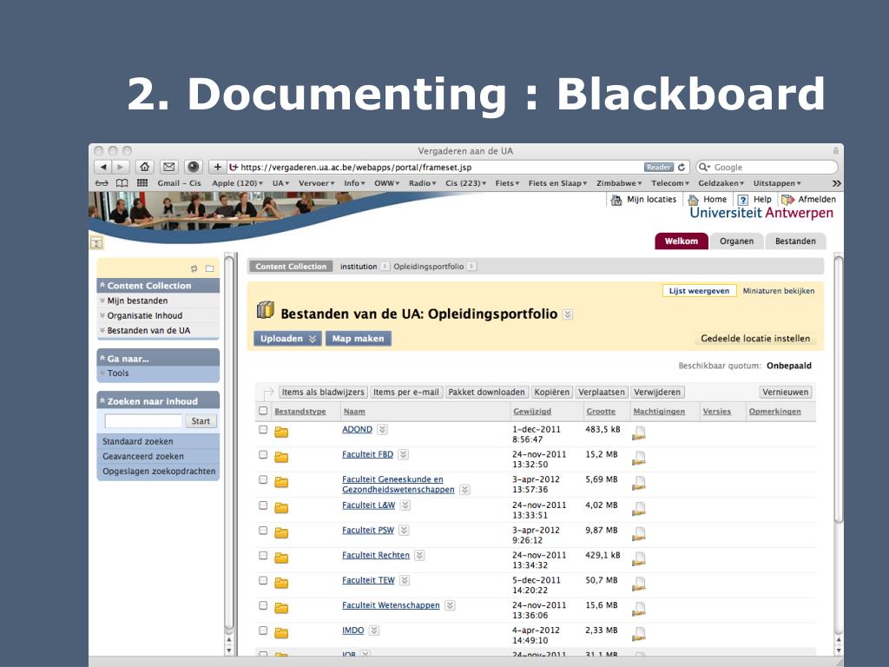
Task: Expand Mijn bestanden in side panel
Action: point(102,300)
